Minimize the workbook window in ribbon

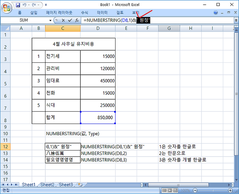tap(222, 13)
